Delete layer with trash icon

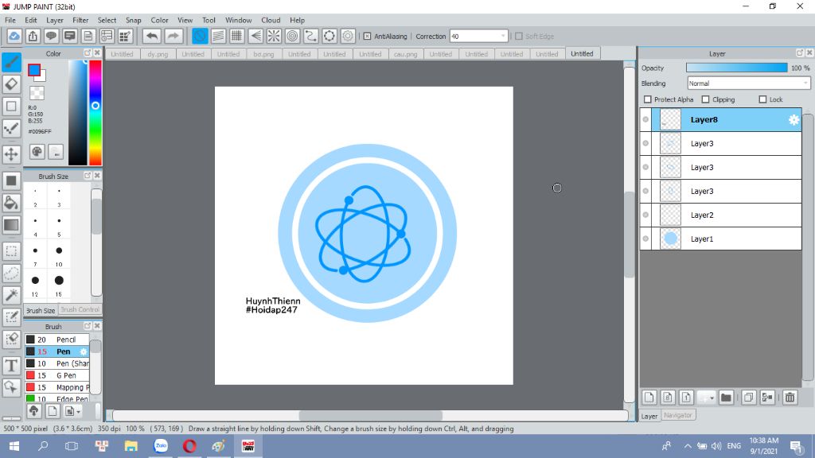pyautogui.click(x=790, y=398)
